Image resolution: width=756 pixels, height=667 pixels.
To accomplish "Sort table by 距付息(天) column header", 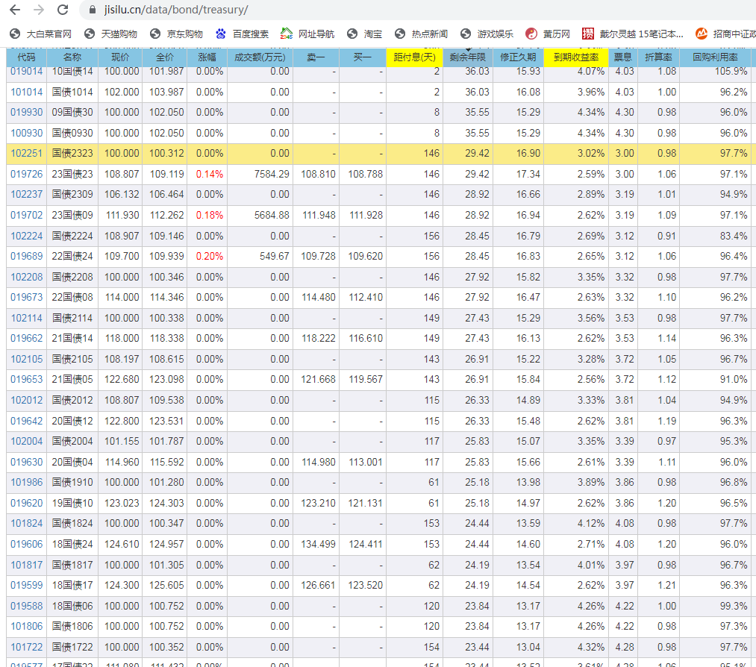I will click(414, 57).
